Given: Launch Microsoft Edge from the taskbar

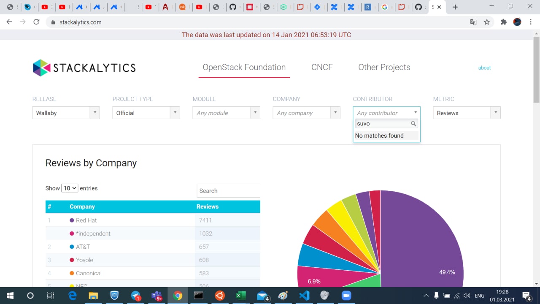Looking at the screenshot, I should [x=72, y=296].
